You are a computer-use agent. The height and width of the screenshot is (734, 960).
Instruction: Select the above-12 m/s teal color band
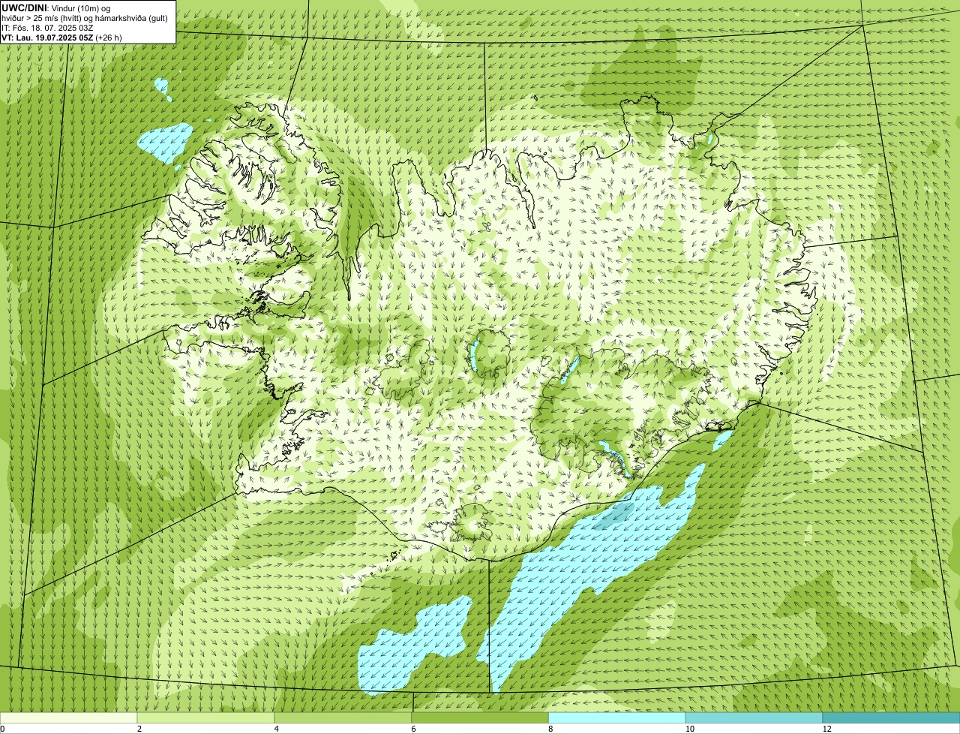(891, 718)
